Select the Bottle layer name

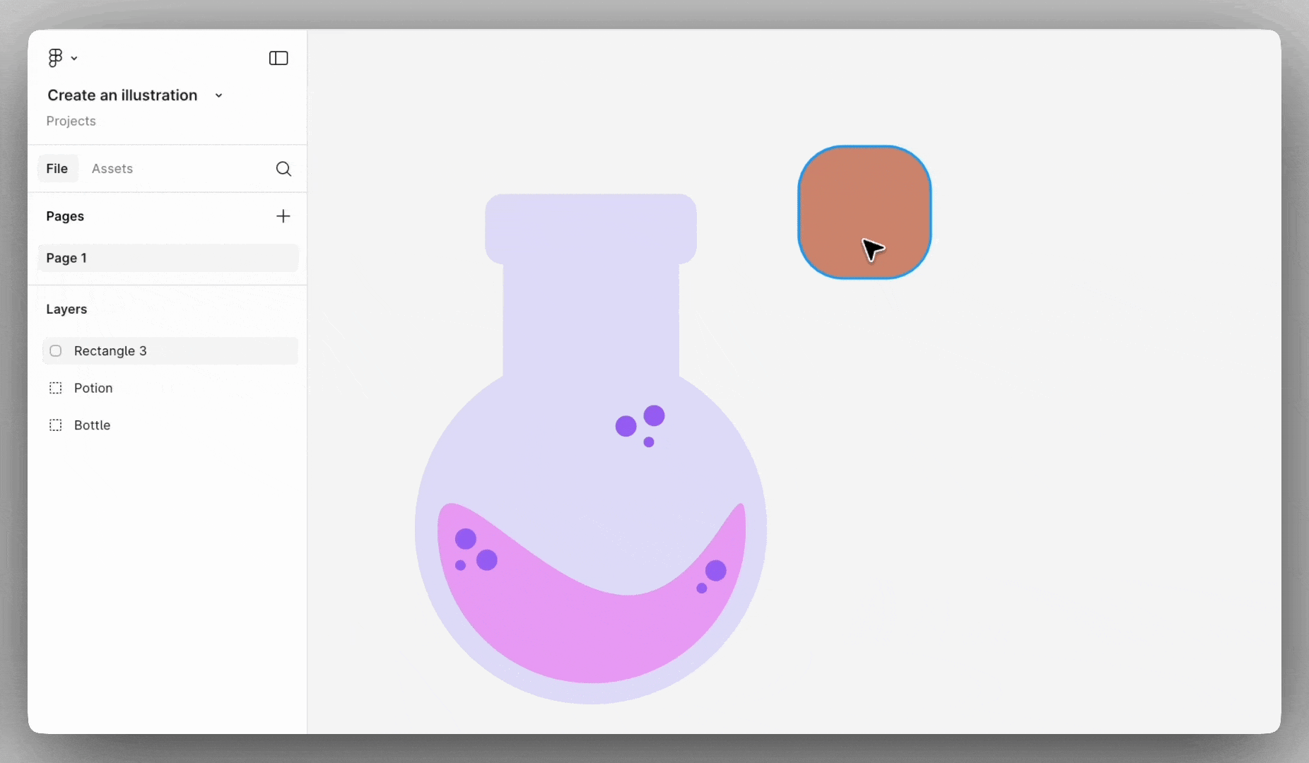pos(93,425)
